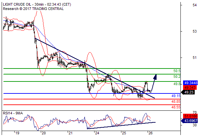The image size is (201, 138).
Task: Select the 50.5 resistance level label
Action: tap(177, 71)
